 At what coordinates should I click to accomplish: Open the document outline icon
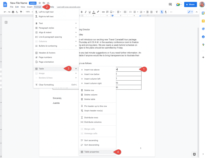[6, 22]
